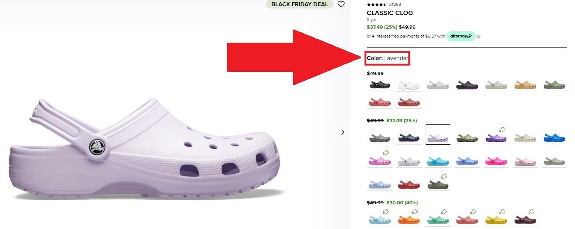Image resolution: width=575 pixels, height=229 pixels.
Task: Select the mint green clog swatch
Action: [438, 220]
